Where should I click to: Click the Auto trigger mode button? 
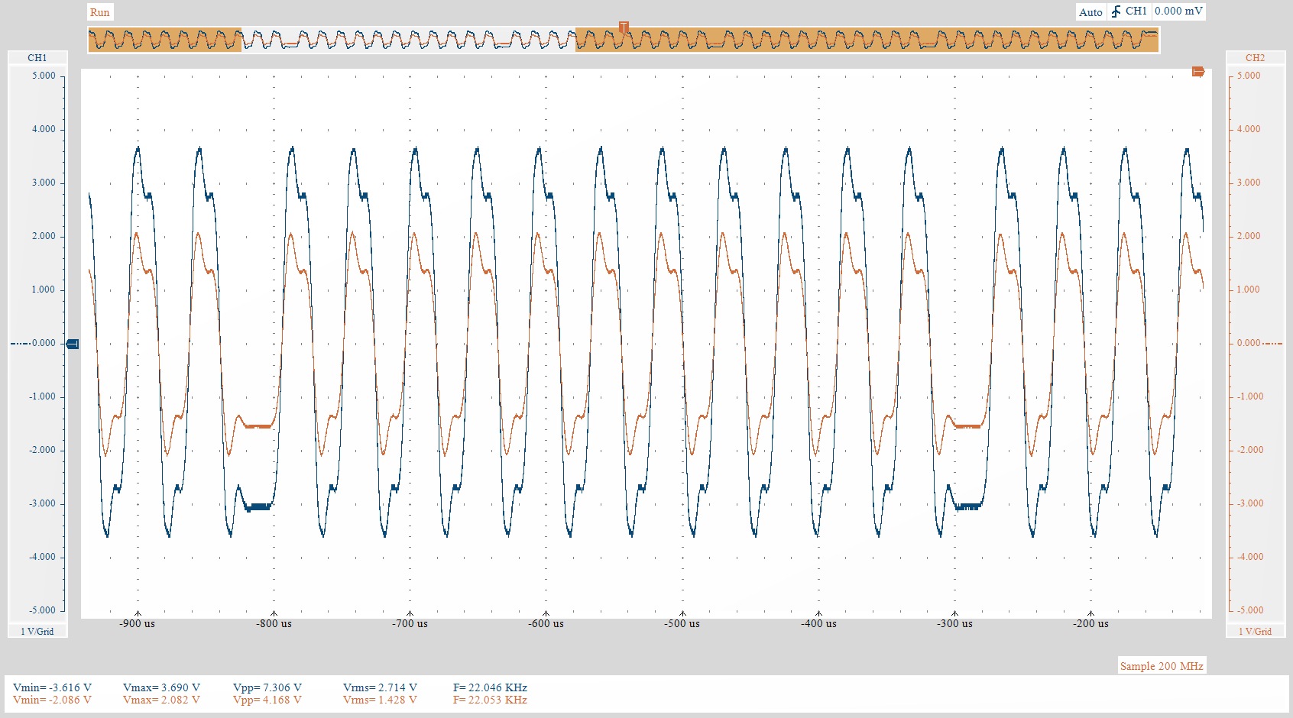pos(1090,11)
